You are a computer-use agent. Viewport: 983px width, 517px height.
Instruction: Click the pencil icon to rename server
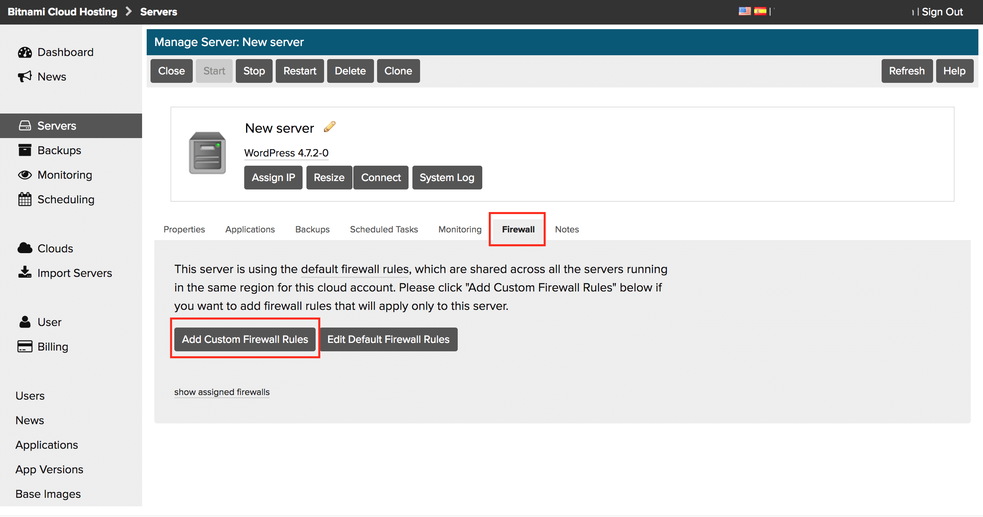(x=329, y=127)
